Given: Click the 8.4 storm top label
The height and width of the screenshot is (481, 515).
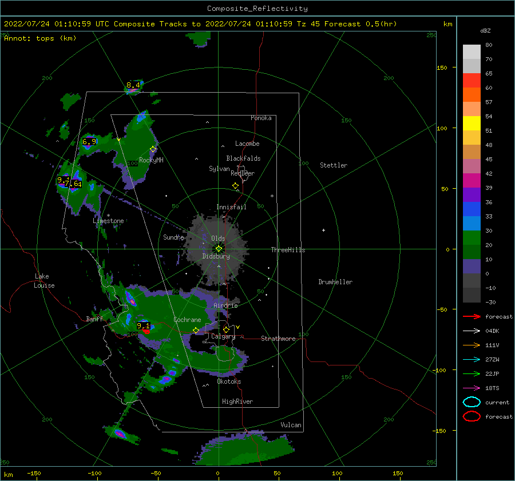Looking at the screenshot, I should point(133,85).
